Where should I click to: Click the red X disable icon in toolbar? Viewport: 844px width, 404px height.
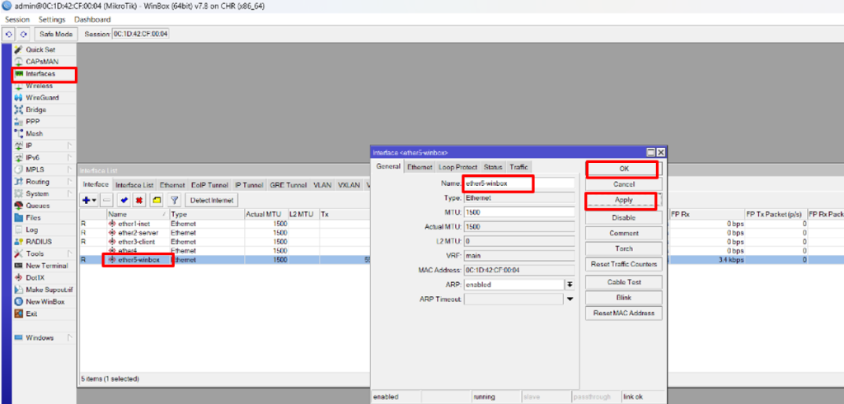[139, 200]
